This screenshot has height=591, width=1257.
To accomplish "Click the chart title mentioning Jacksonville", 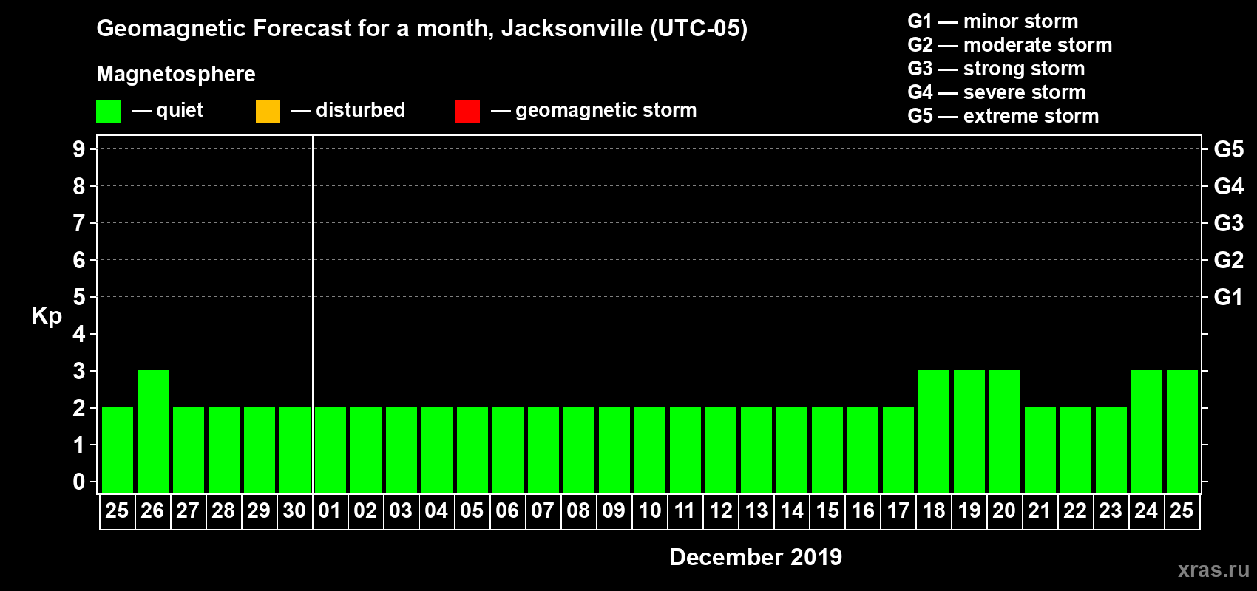I will tap(421, 29).
